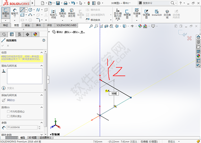
Task: Switch to the Features (特征) ribbon tab
Action: 5,25
